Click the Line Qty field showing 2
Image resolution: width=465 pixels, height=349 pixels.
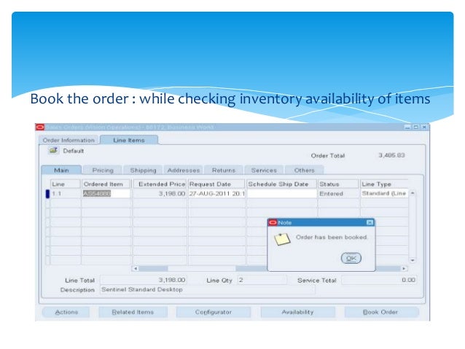[262, 280]
